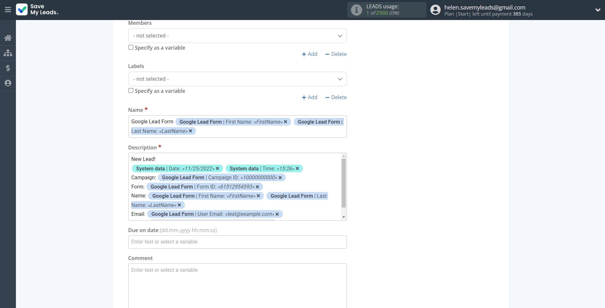Remove the System data Time tag
Screen dimensions: 605x308
point(297,168)
